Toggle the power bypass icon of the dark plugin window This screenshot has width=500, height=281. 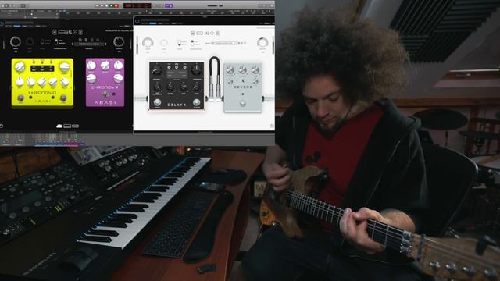click(2, 23)
